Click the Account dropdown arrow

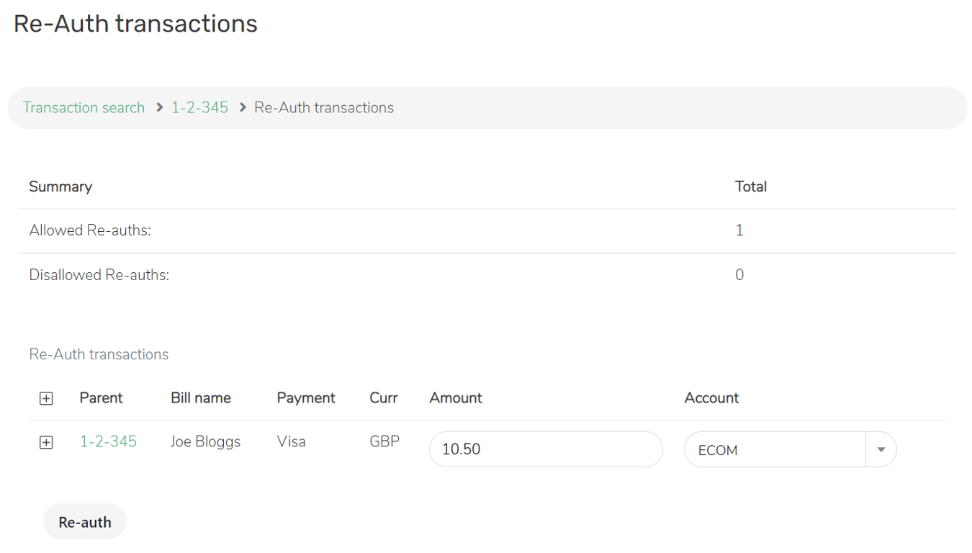[881, 450]
